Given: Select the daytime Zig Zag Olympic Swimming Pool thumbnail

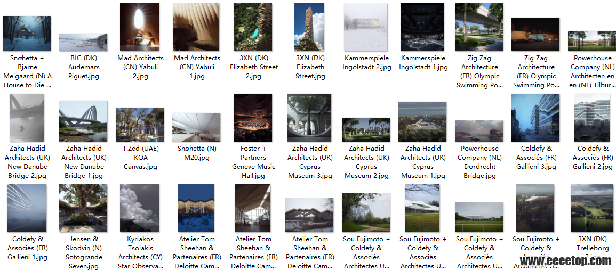Looking at the screenshot, I should 479,27.
